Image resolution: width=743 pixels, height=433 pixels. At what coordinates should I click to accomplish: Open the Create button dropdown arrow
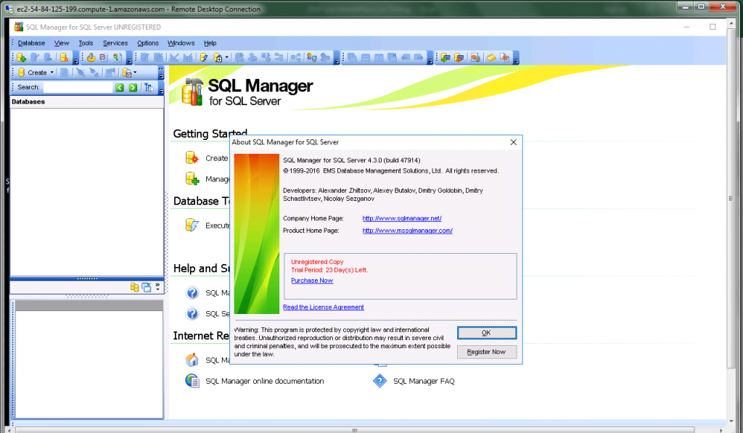[52, 73]
